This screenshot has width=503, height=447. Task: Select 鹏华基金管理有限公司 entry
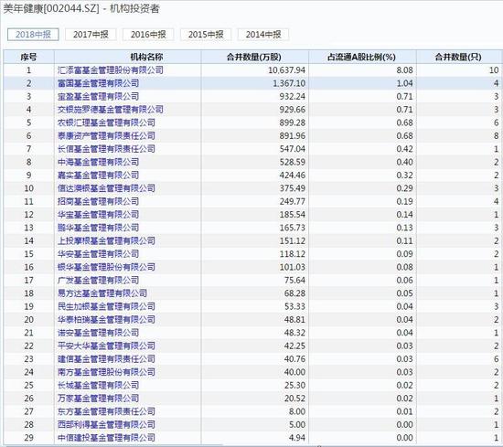98,228
